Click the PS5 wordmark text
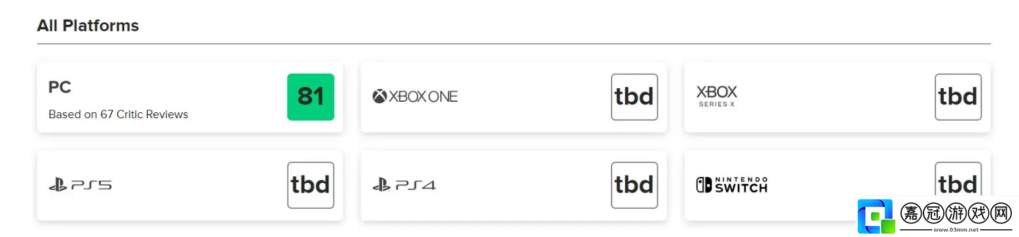The image size is (1019, 237). coord(90,185)
